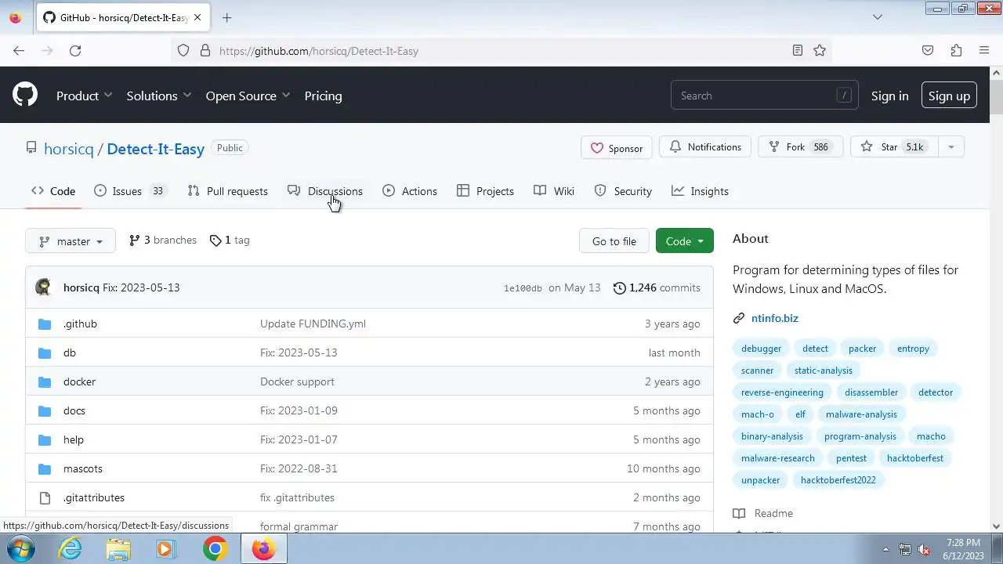Open Chrome from the taskbar
The image size is (1003, 564).
click(215, 549)
